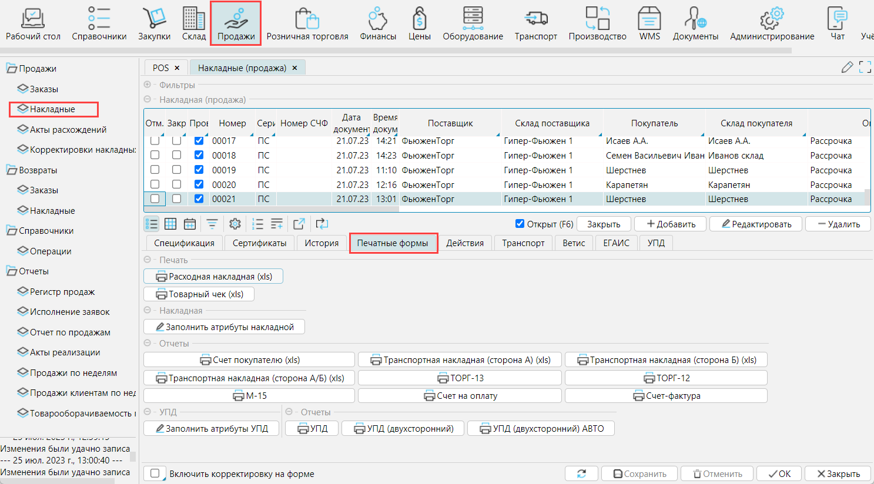Open the Финансы piggy bank module
Screen dimensions: 874x484
click(x=377, y=23)
